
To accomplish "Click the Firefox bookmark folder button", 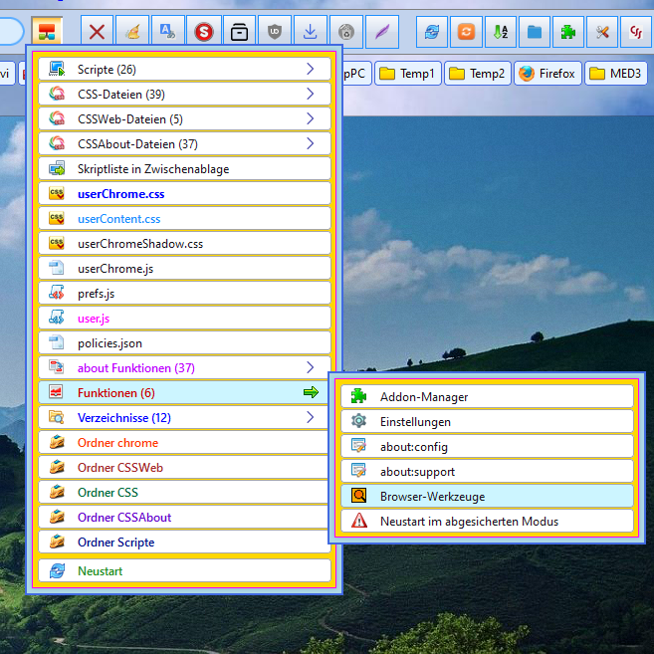I will [547, 74].
